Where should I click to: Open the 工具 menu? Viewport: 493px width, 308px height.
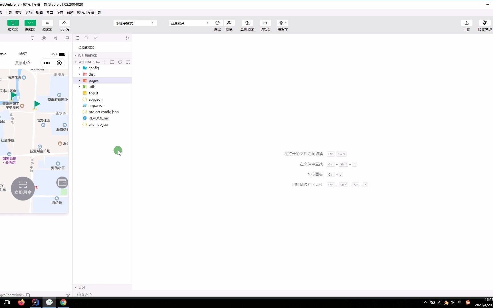(x=9, y=13)
